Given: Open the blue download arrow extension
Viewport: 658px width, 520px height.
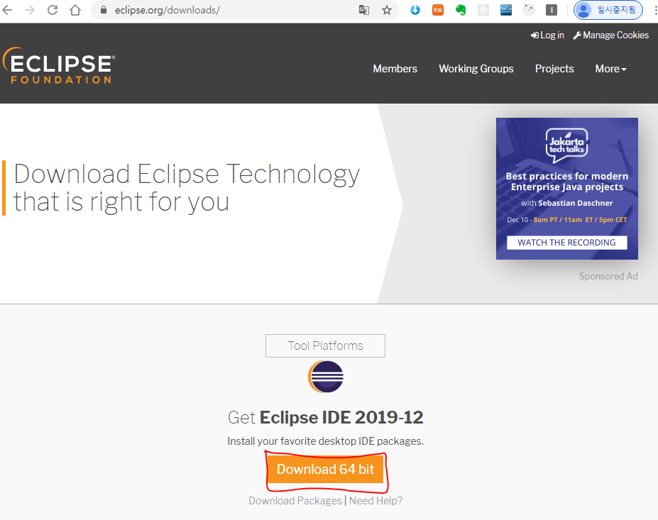Looking at the screenshot, I should (x=415, y=10).
